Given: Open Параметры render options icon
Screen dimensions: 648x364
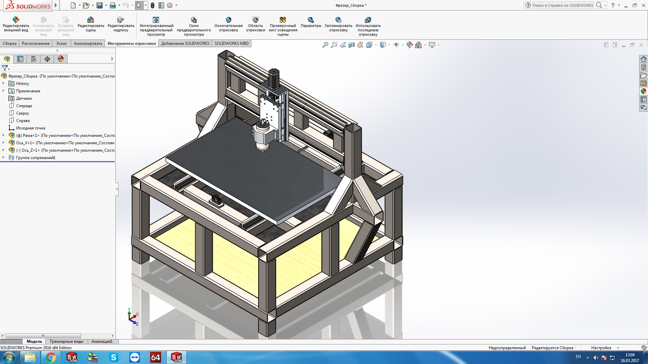Looking at the screenshot, I should 310,22.
